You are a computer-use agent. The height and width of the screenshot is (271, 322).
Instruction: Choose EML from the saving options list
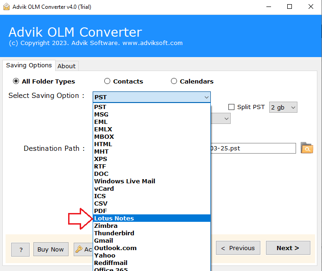(152, 122)
